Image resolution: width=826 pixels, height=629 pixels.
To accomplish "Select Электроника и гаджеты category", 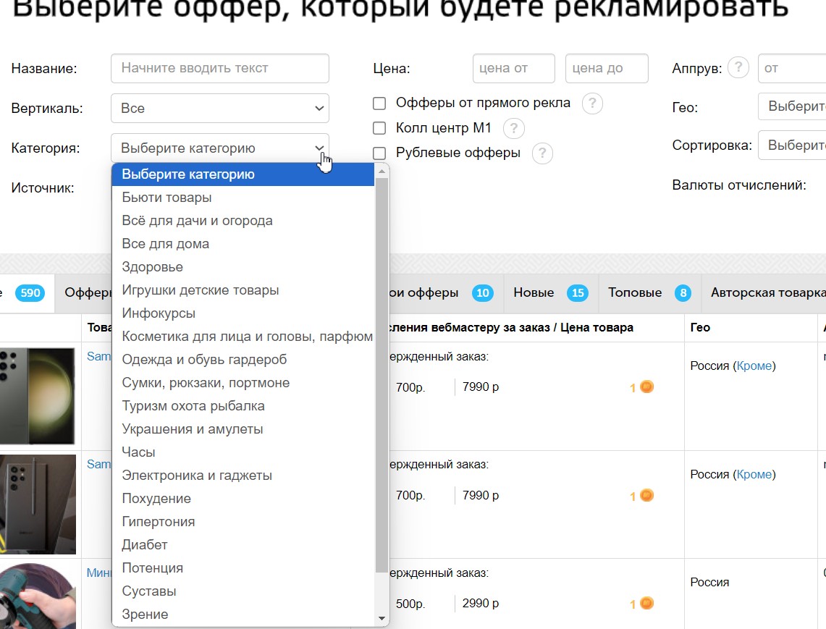I will [197, 476].
